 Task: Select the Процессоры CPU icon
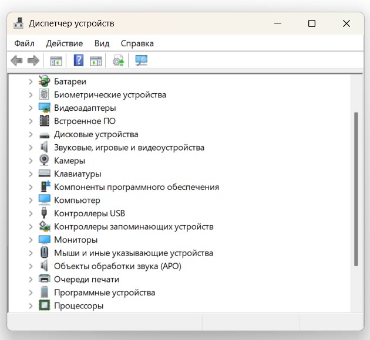(45, 305)
